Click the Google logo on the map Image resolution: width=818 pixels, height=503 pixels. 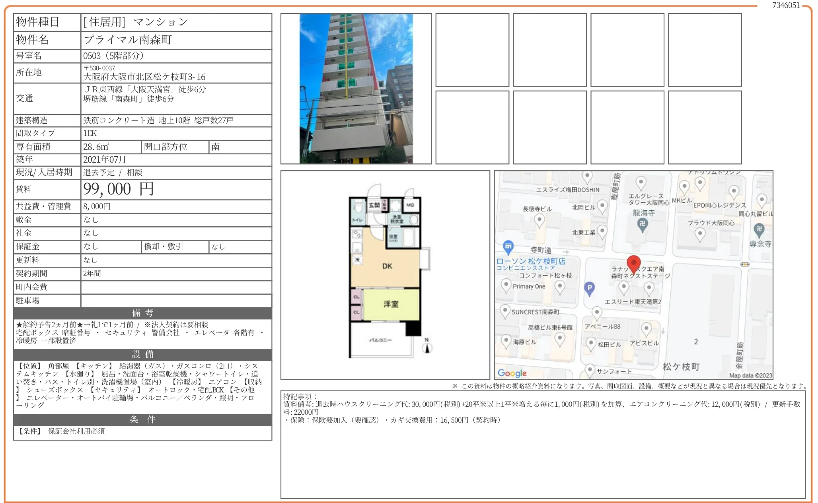tap(512, 373)
